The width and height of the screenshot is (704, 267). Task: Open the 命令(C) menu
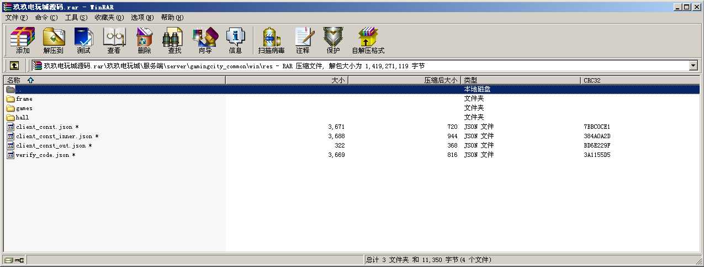click(x=46, y=18)
